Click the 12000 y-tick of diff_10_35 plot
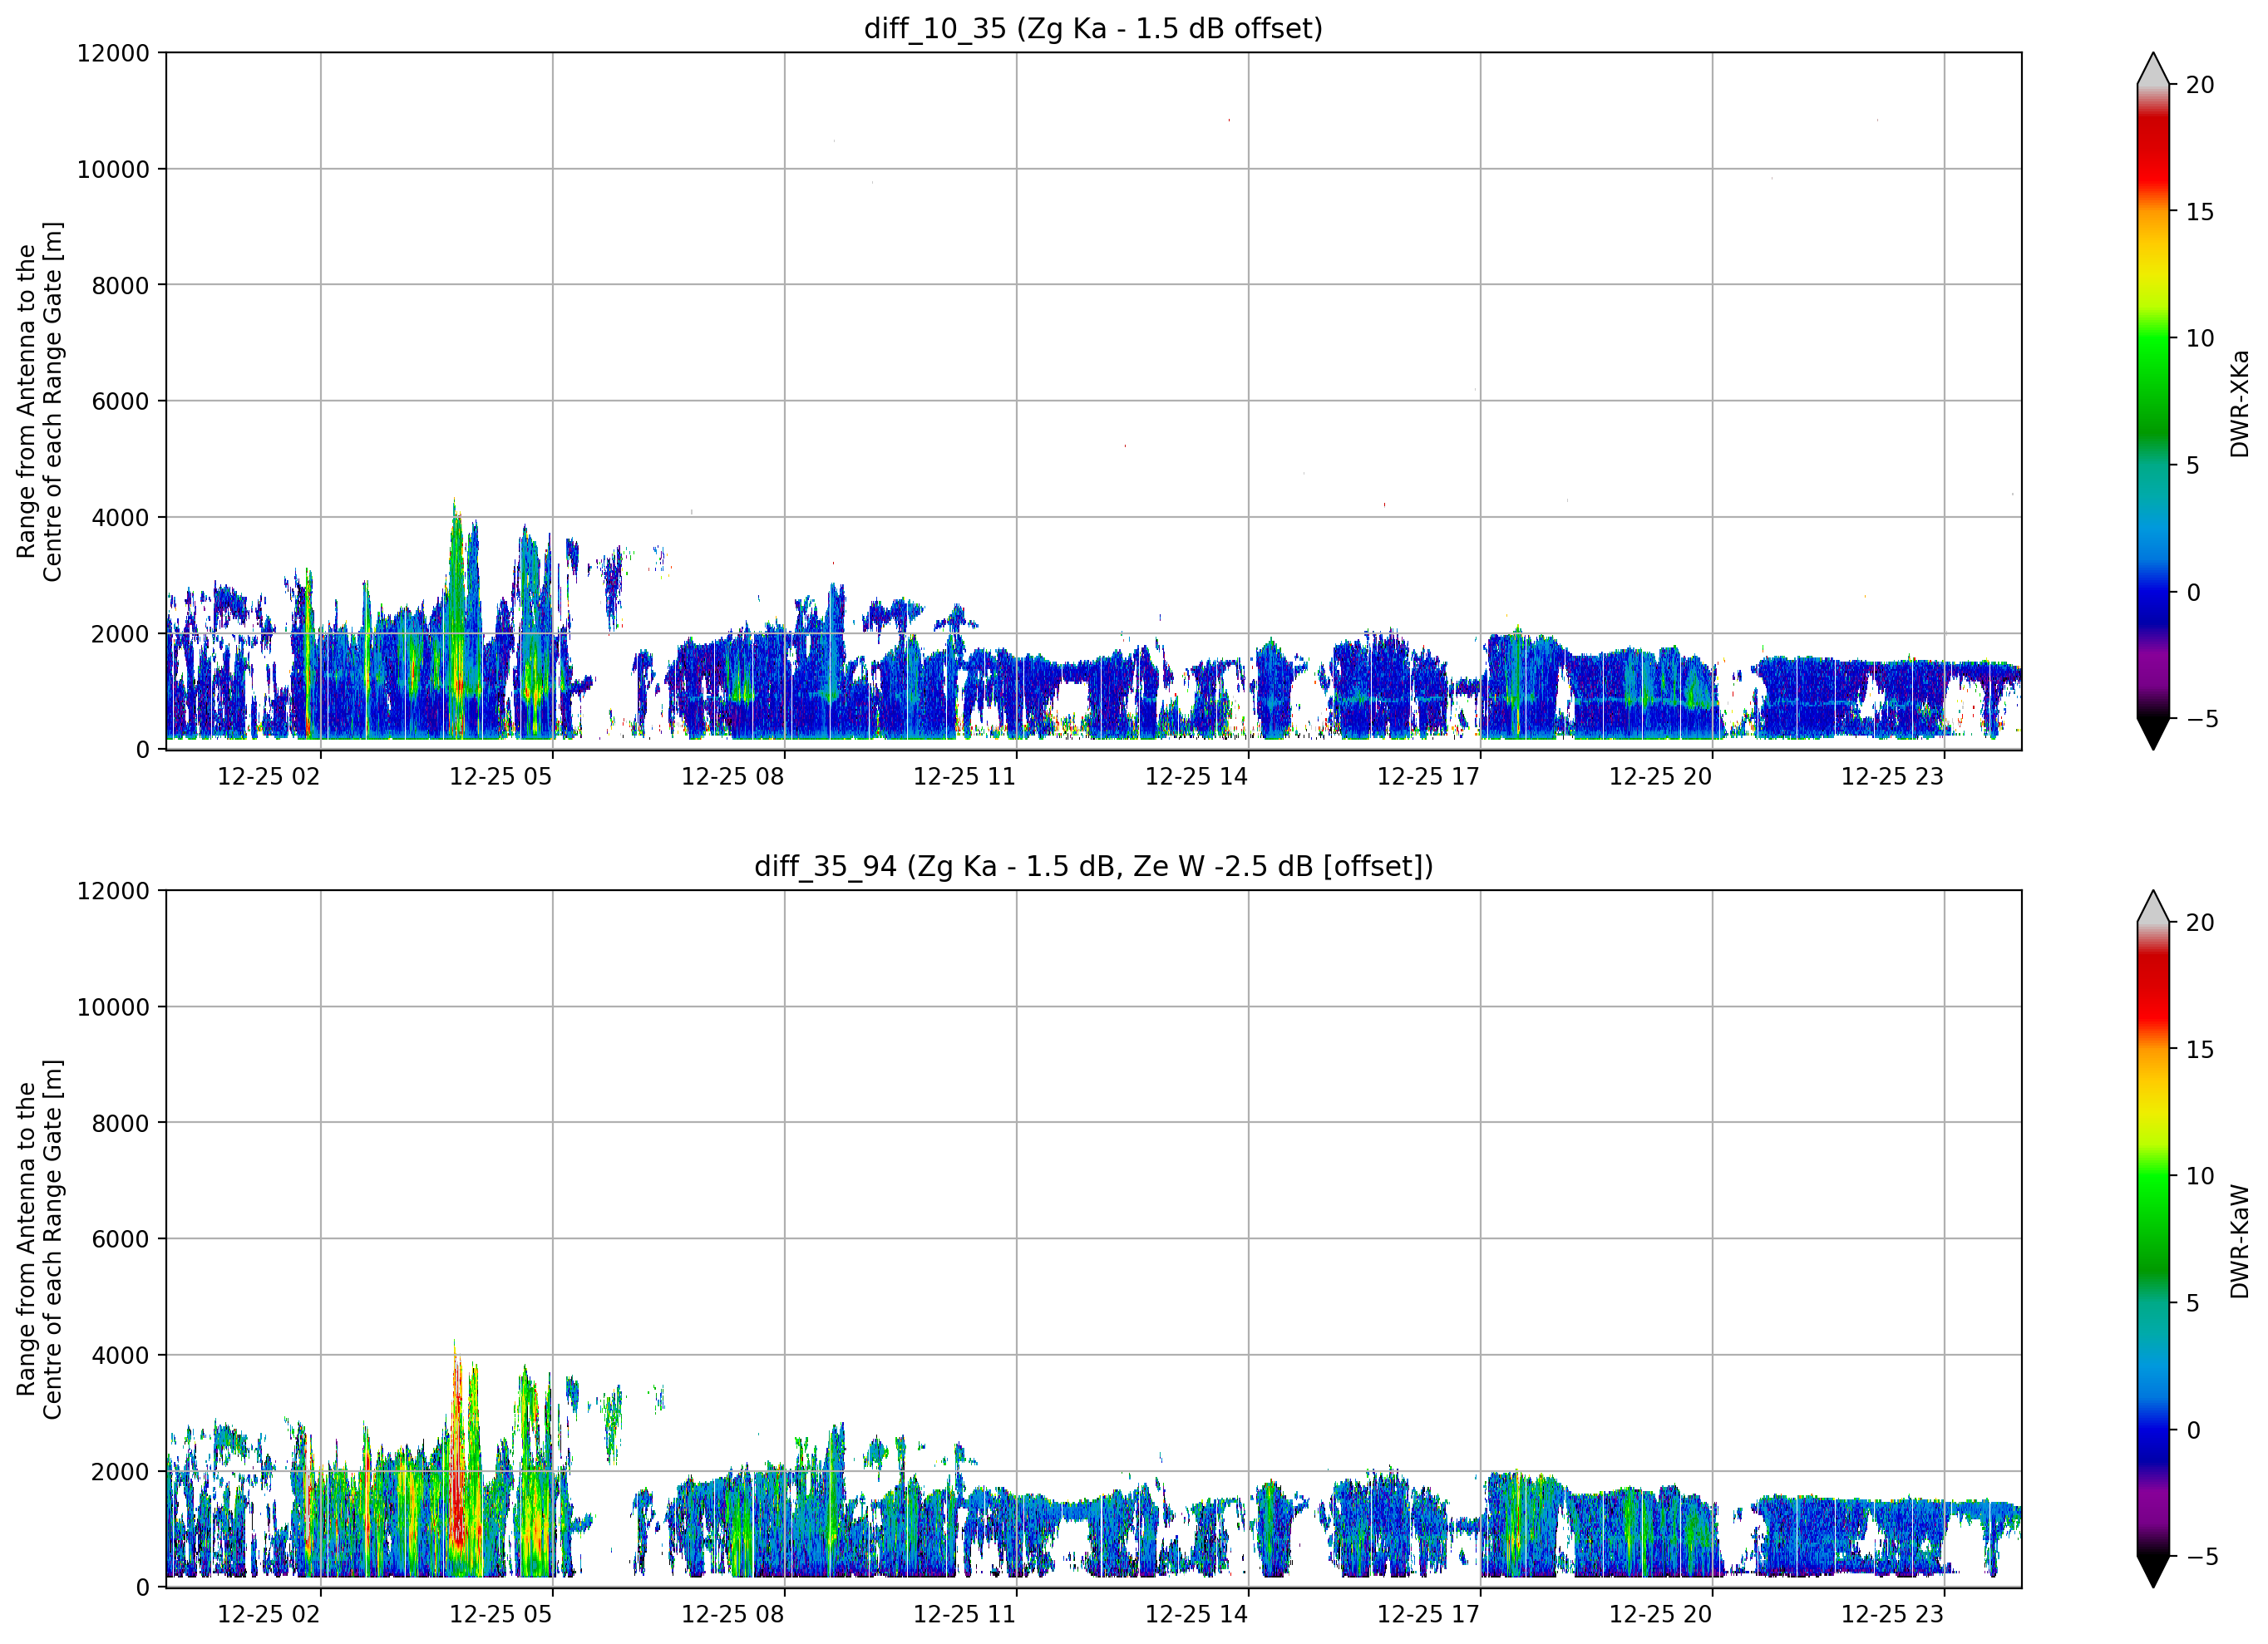This screenshot has height=1644, width=2268. coord(113,53)
